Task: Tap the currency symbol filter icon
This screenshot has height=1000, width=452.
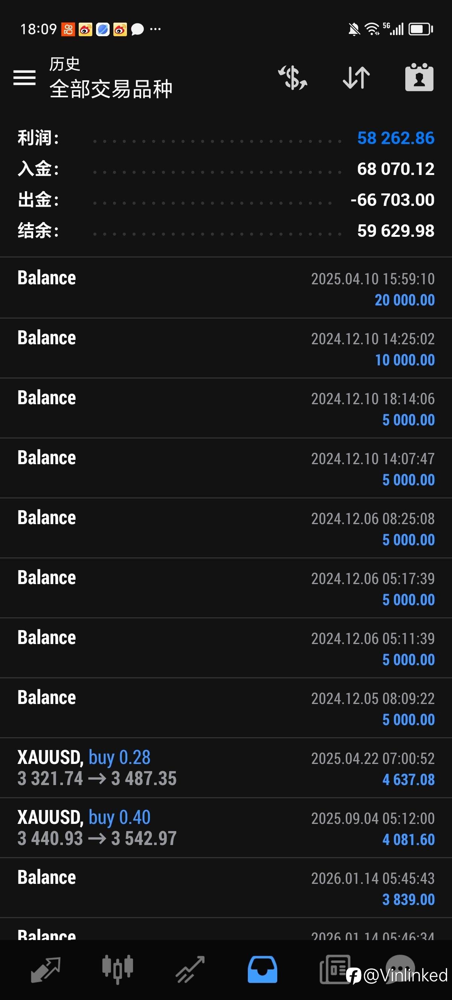Action: tap(293, 78)
